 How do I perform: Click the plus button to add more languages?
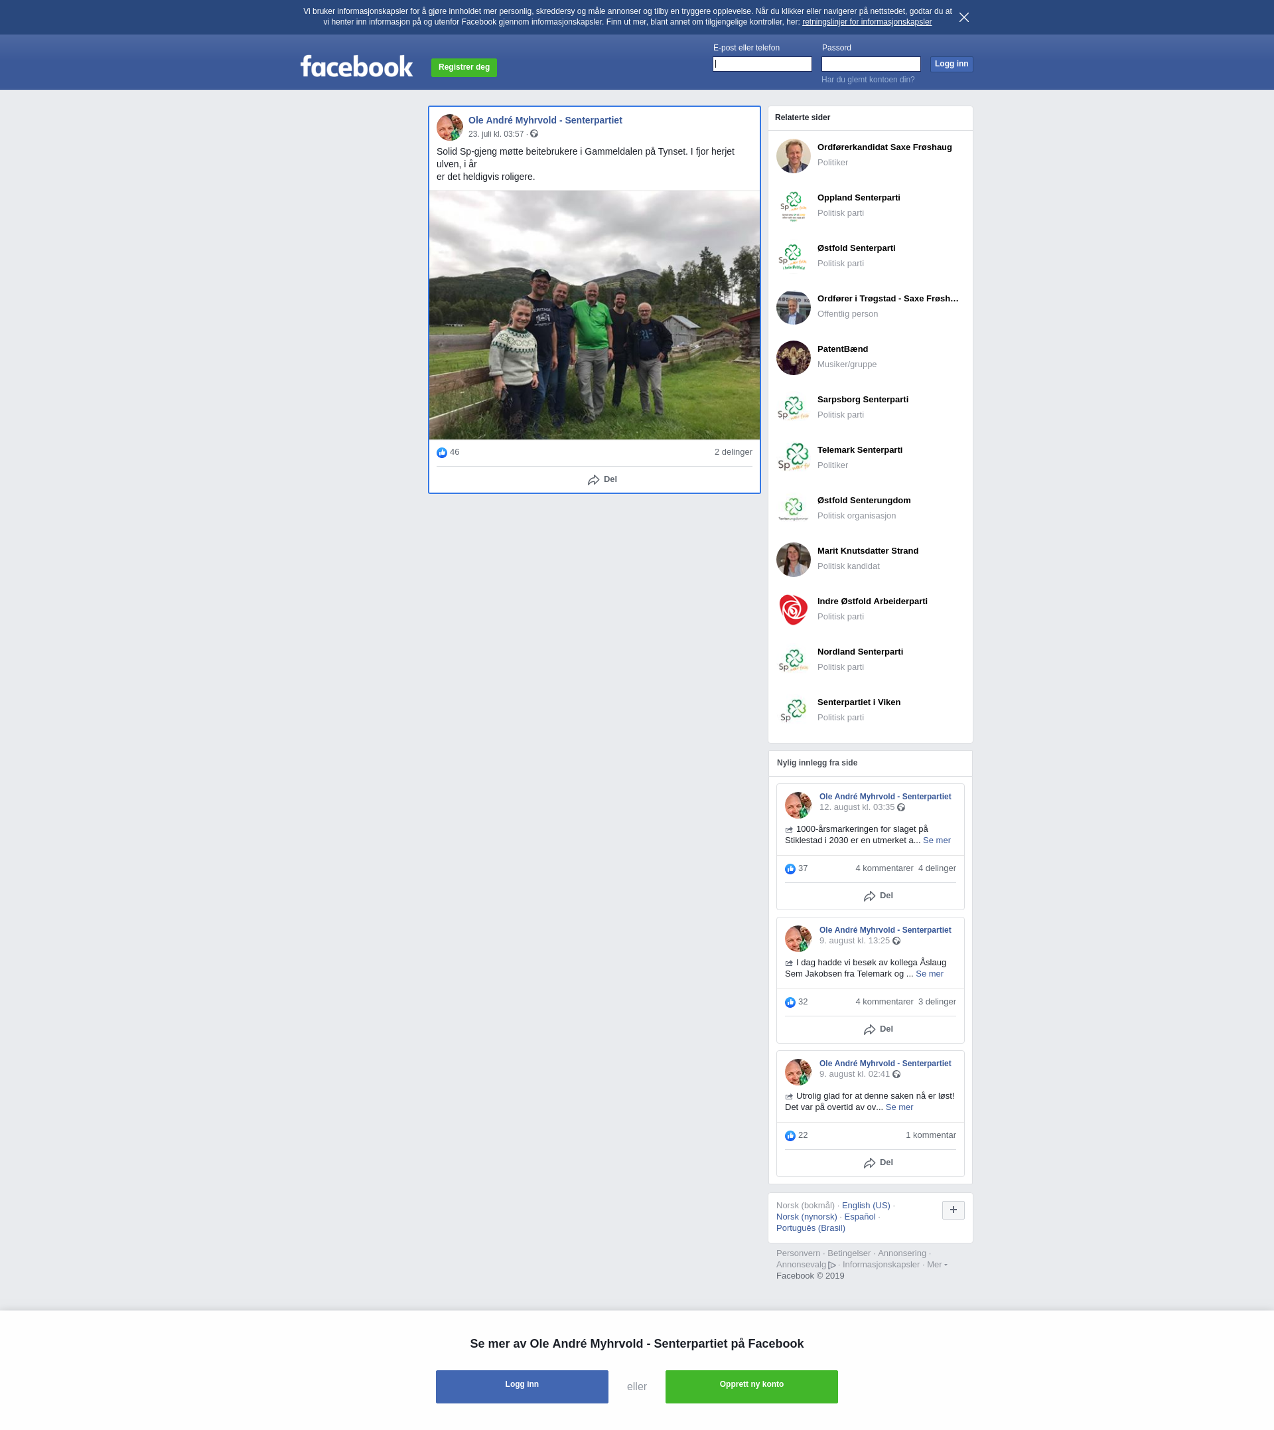[x=953, y=1210]
